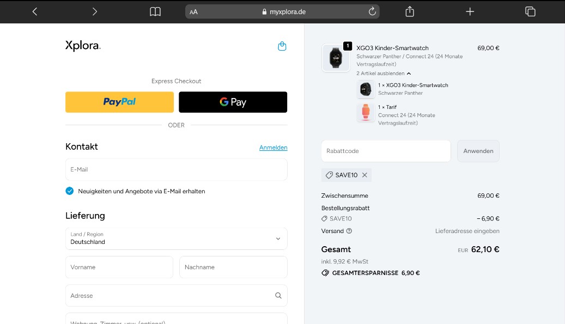Click Anmelden to log in
565x324 pixels.
pos(273,148)
